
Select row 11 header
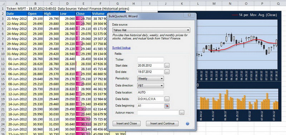[3, 59]
